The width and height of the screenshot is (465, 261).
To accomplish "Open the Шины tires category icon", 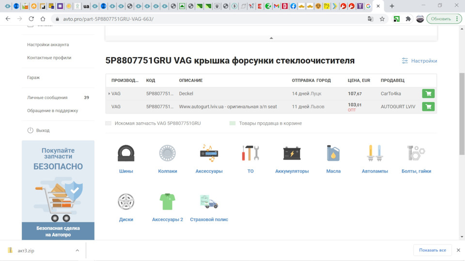I will (x=126, y=153).
